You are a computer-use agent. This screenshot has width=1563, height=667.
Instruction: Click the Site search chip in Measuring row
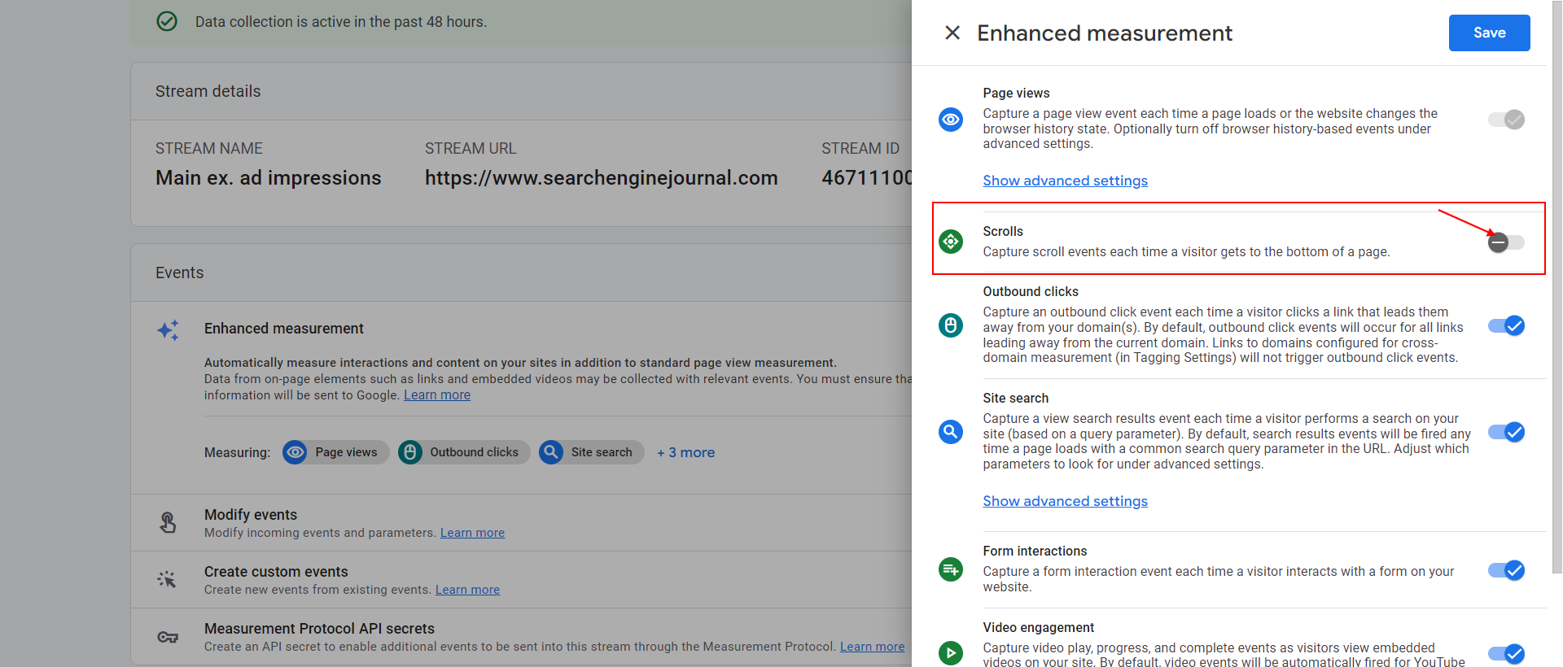[x=591, y=452]
